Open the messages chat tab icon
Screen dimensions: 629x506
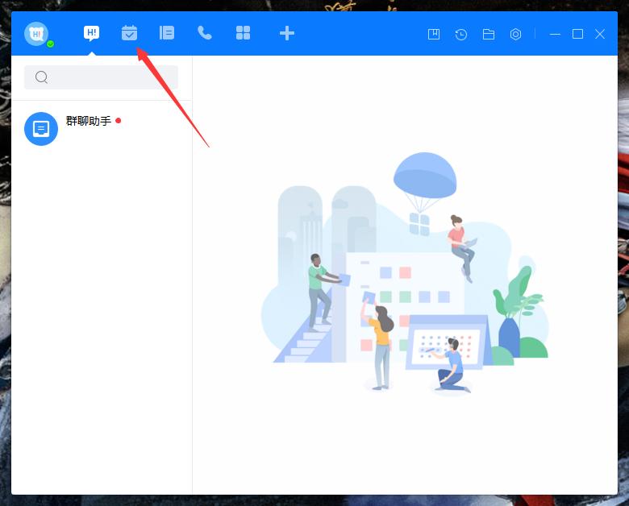point(91,33)
